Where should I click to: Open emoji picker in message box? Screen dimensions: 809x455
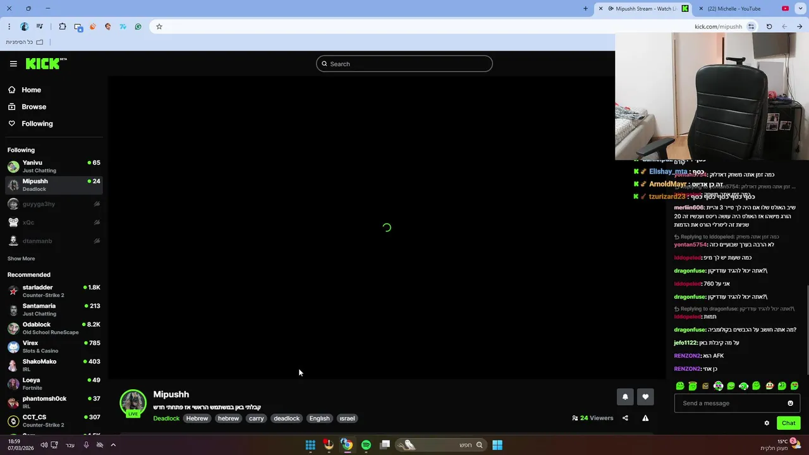[790, 403]
